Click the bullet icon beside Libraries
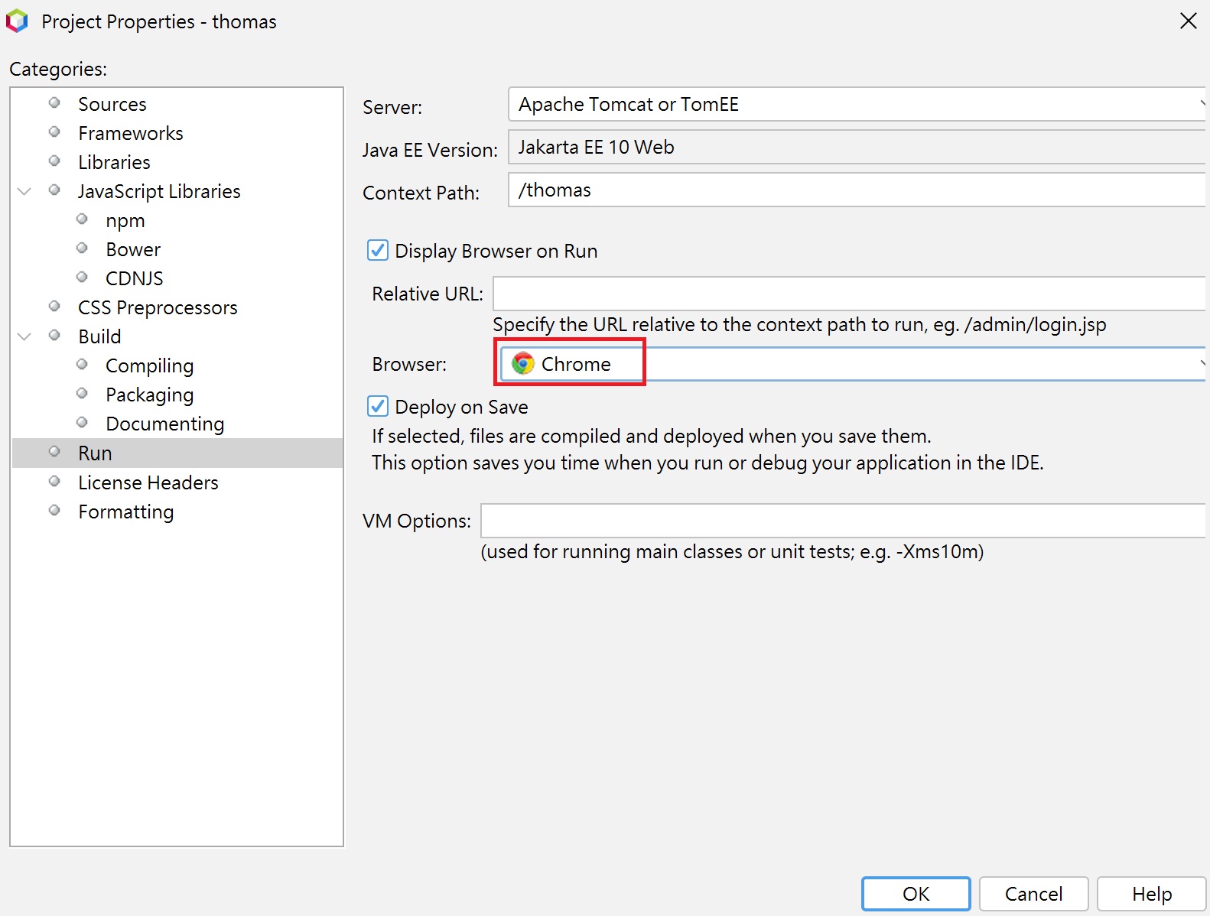The image size is (1210, 916). pyautogui.click(x=54, y=161)
